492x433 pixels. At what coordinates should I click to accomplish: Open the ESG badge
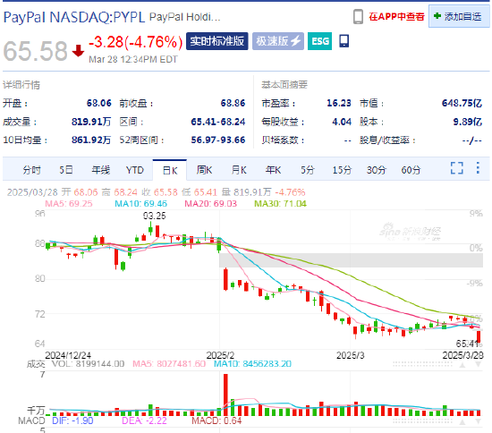(x=319, y=41)
